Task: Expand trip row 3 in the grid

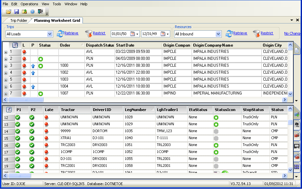Action: point(6,66)
